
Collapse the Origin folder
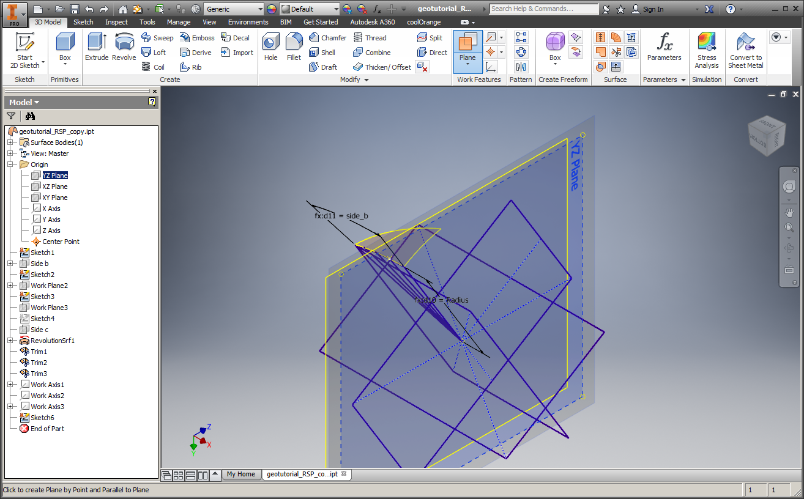click(10, 164)
